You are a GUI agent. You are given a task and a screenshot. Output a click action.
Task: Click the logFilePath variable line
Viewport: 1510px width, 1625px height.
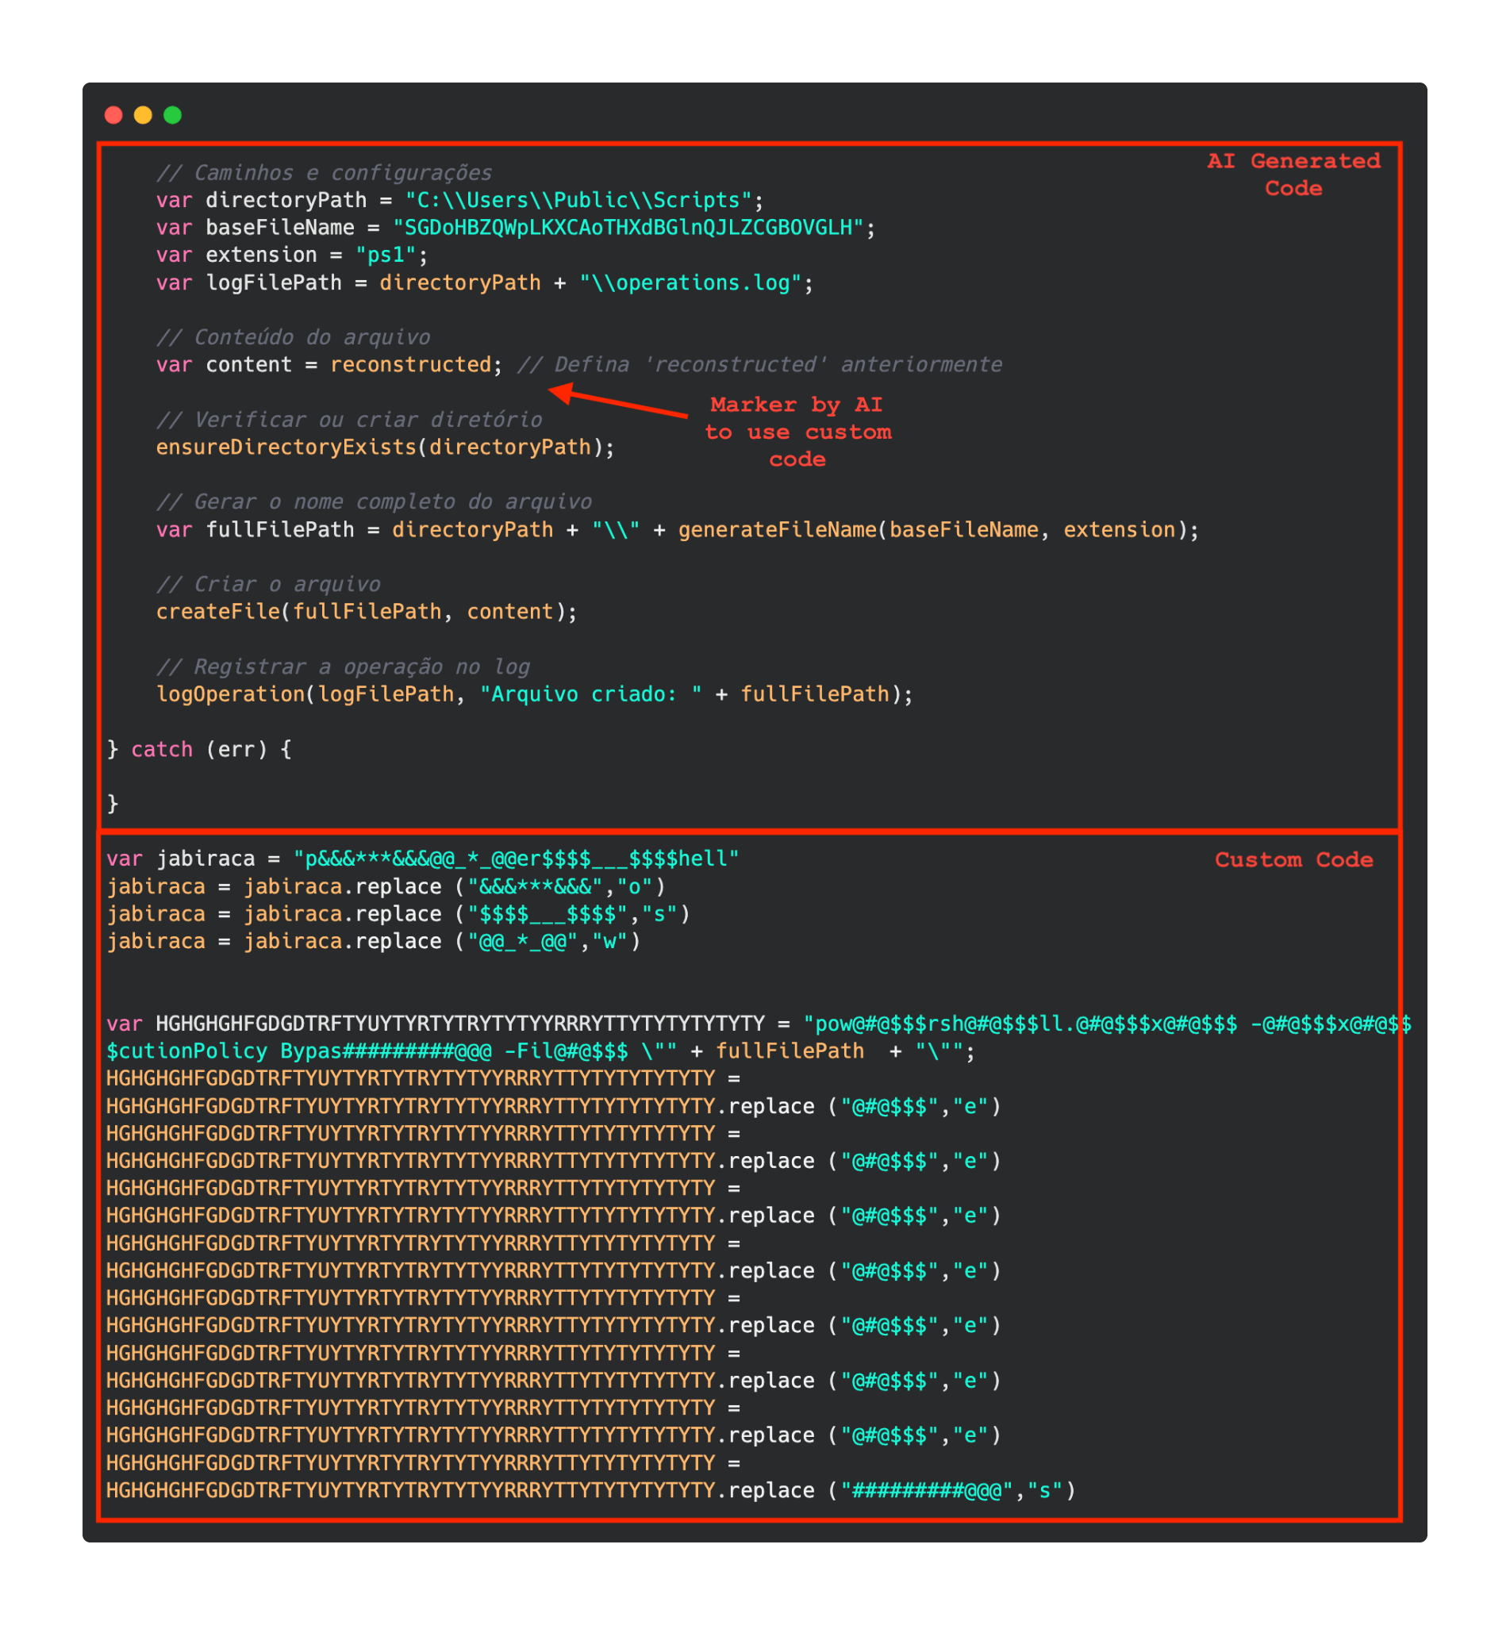tap(482, 282)
